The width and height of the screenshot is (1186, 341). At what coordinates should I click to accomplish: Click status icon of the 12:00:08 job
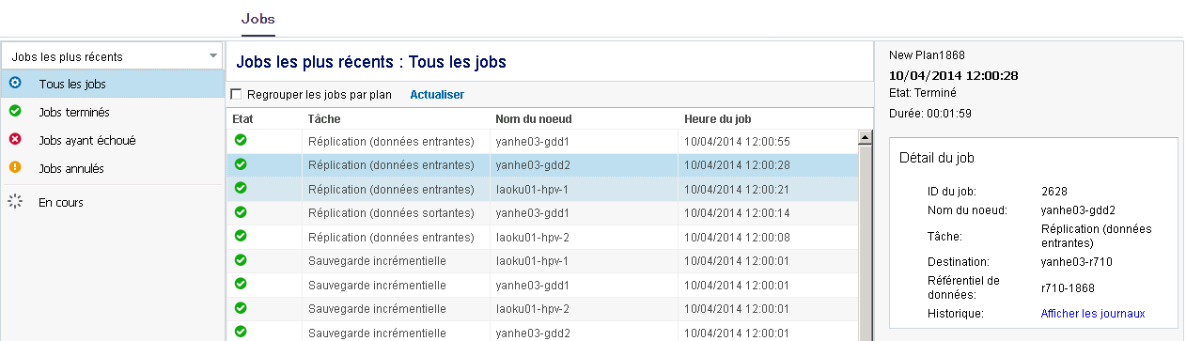tap(241, 236)
